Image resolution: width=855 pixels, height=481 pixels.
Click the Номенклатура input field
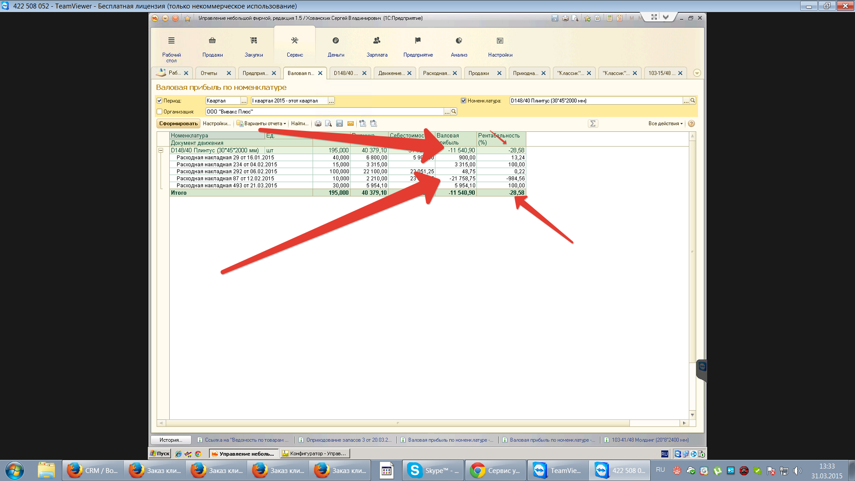click(x=596, y=101)
